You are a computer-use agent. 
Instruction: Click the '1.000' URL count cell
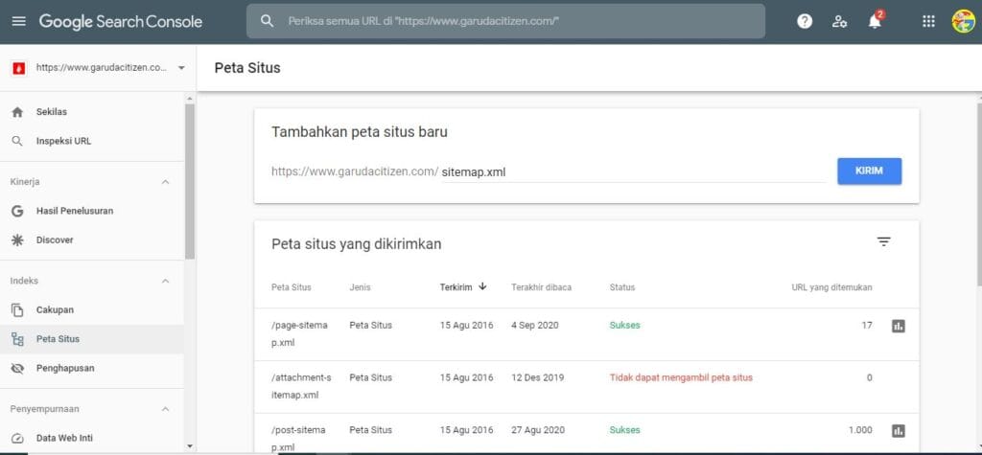coord(860,430)
